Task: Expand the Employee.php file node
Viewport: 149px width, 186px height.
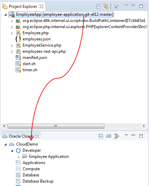Action: 12,33
